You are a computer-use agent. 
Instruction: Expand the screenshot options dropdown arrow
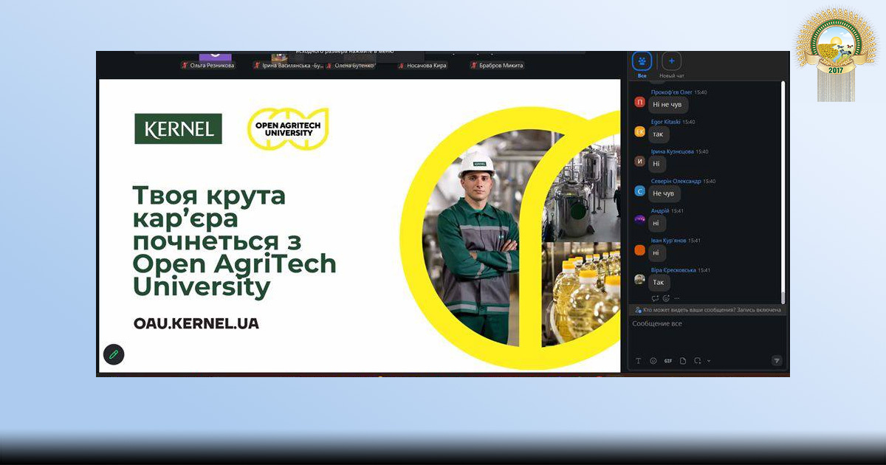point(709,361)
